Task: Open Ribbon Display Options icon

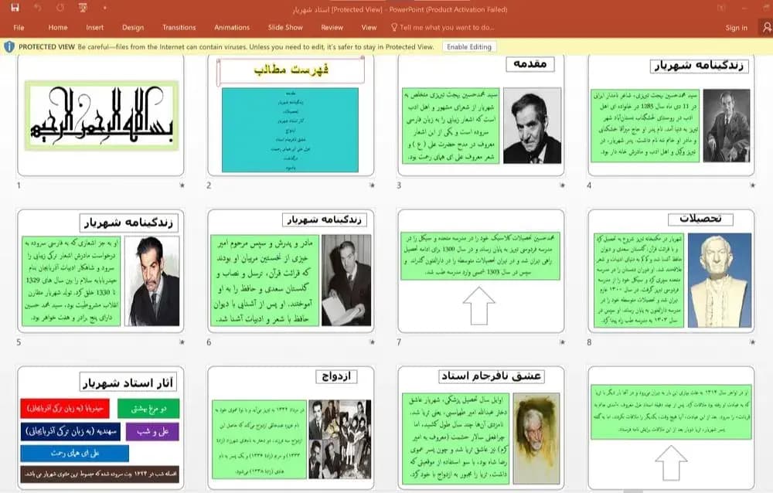Action: [721, 8]
